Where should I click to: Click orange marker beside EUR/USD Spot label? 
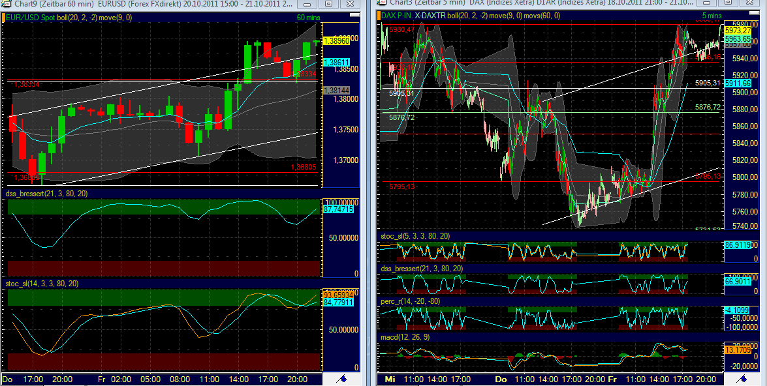click(4, 17)
